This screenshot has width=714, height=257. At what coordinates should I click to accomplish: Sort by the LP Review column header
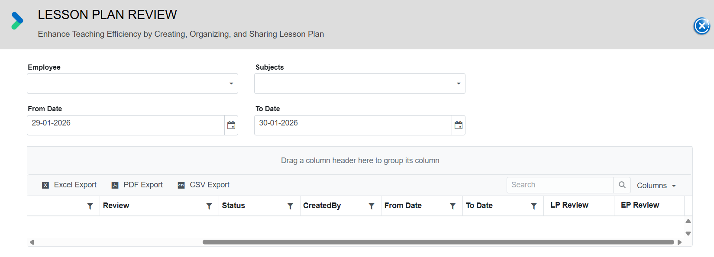(x=569, y=205)
